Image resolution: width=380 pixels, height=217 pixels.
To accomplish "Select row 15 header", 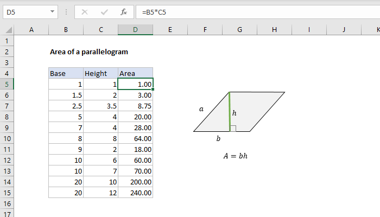I will (x=7, y=193).
